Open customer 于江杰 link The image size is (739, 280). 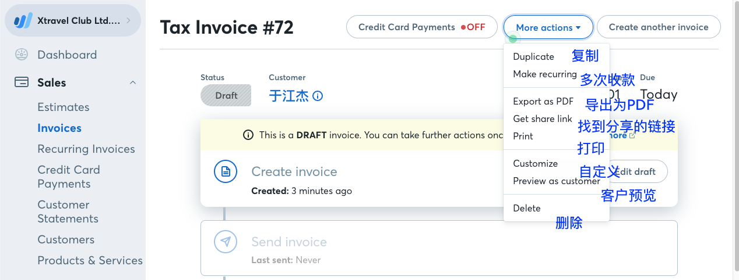tap(289, 96)
